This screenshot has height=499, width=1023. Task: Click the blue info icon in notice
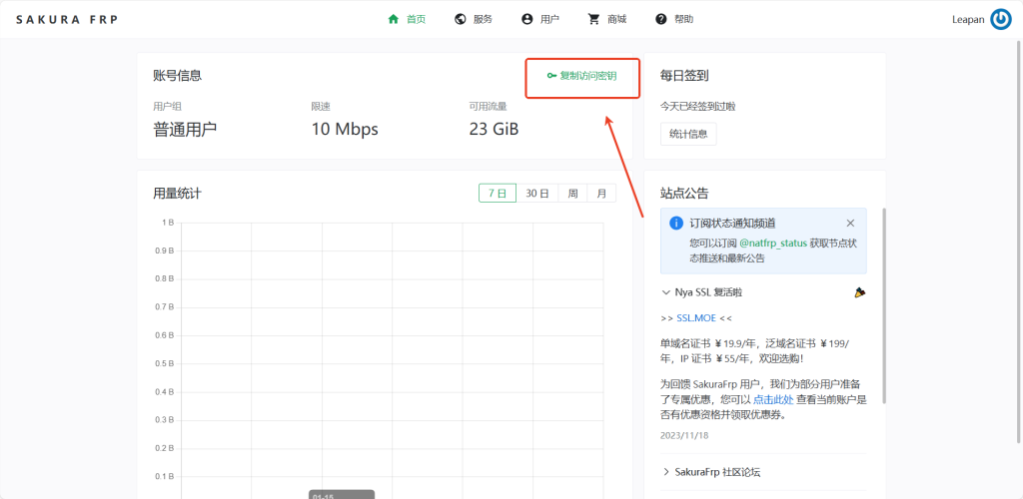coord(676,224)
